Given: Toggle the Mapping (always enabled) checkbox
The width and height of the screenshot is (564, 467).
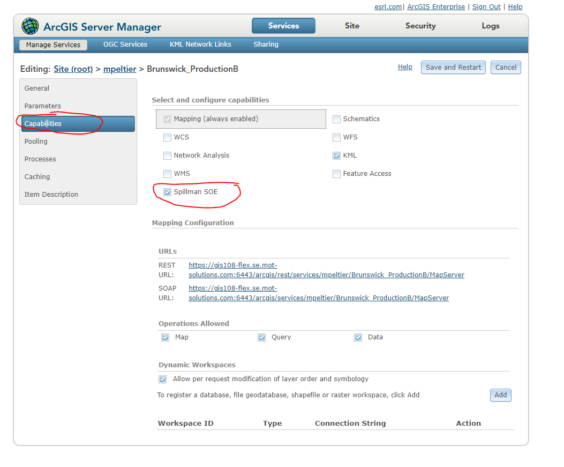Looking at the screenshot, I should (167, 119).
